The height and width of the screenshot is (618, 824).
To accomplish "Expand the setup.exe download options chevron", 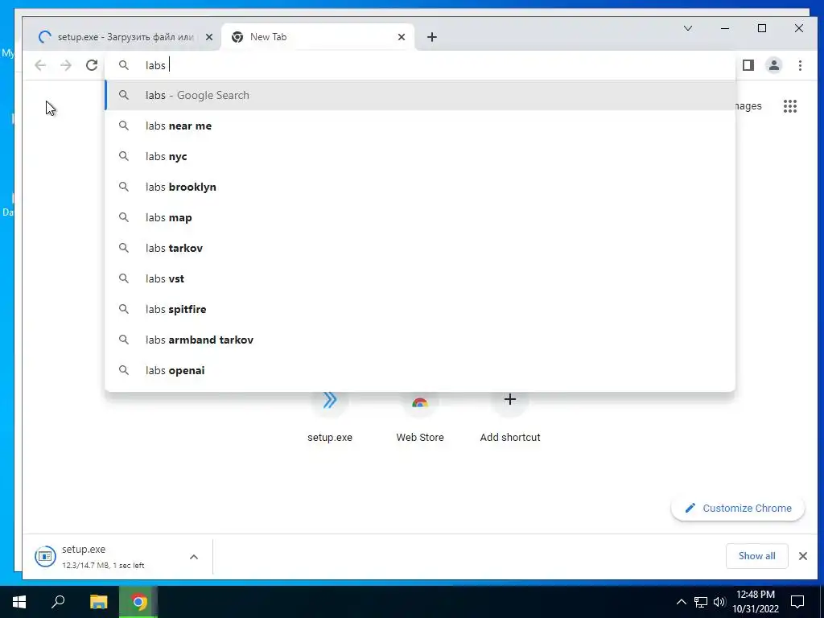I will 194,557.
